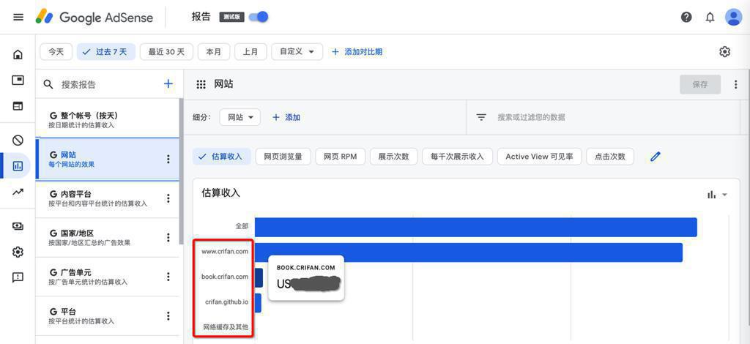Open the user account avatar

[x=733, y=18]
